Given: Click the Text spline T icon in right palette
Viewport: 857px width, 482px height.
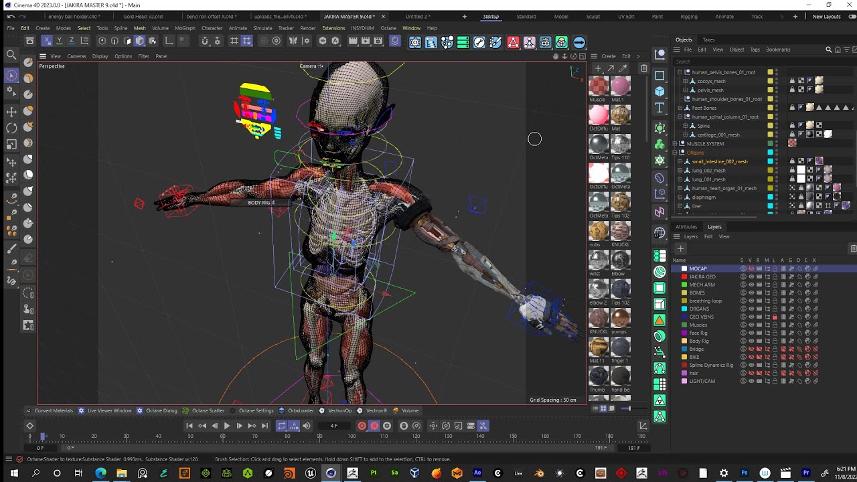Looking at the screenshot, I should [x=659, y=108].
